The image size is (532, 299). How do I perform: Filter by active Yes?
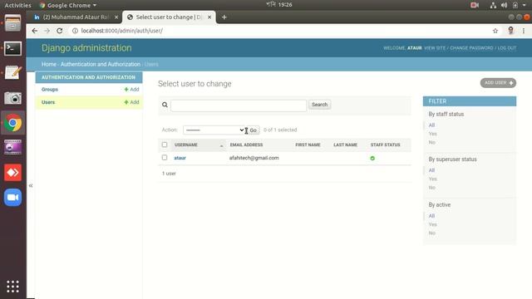(432, 224)
